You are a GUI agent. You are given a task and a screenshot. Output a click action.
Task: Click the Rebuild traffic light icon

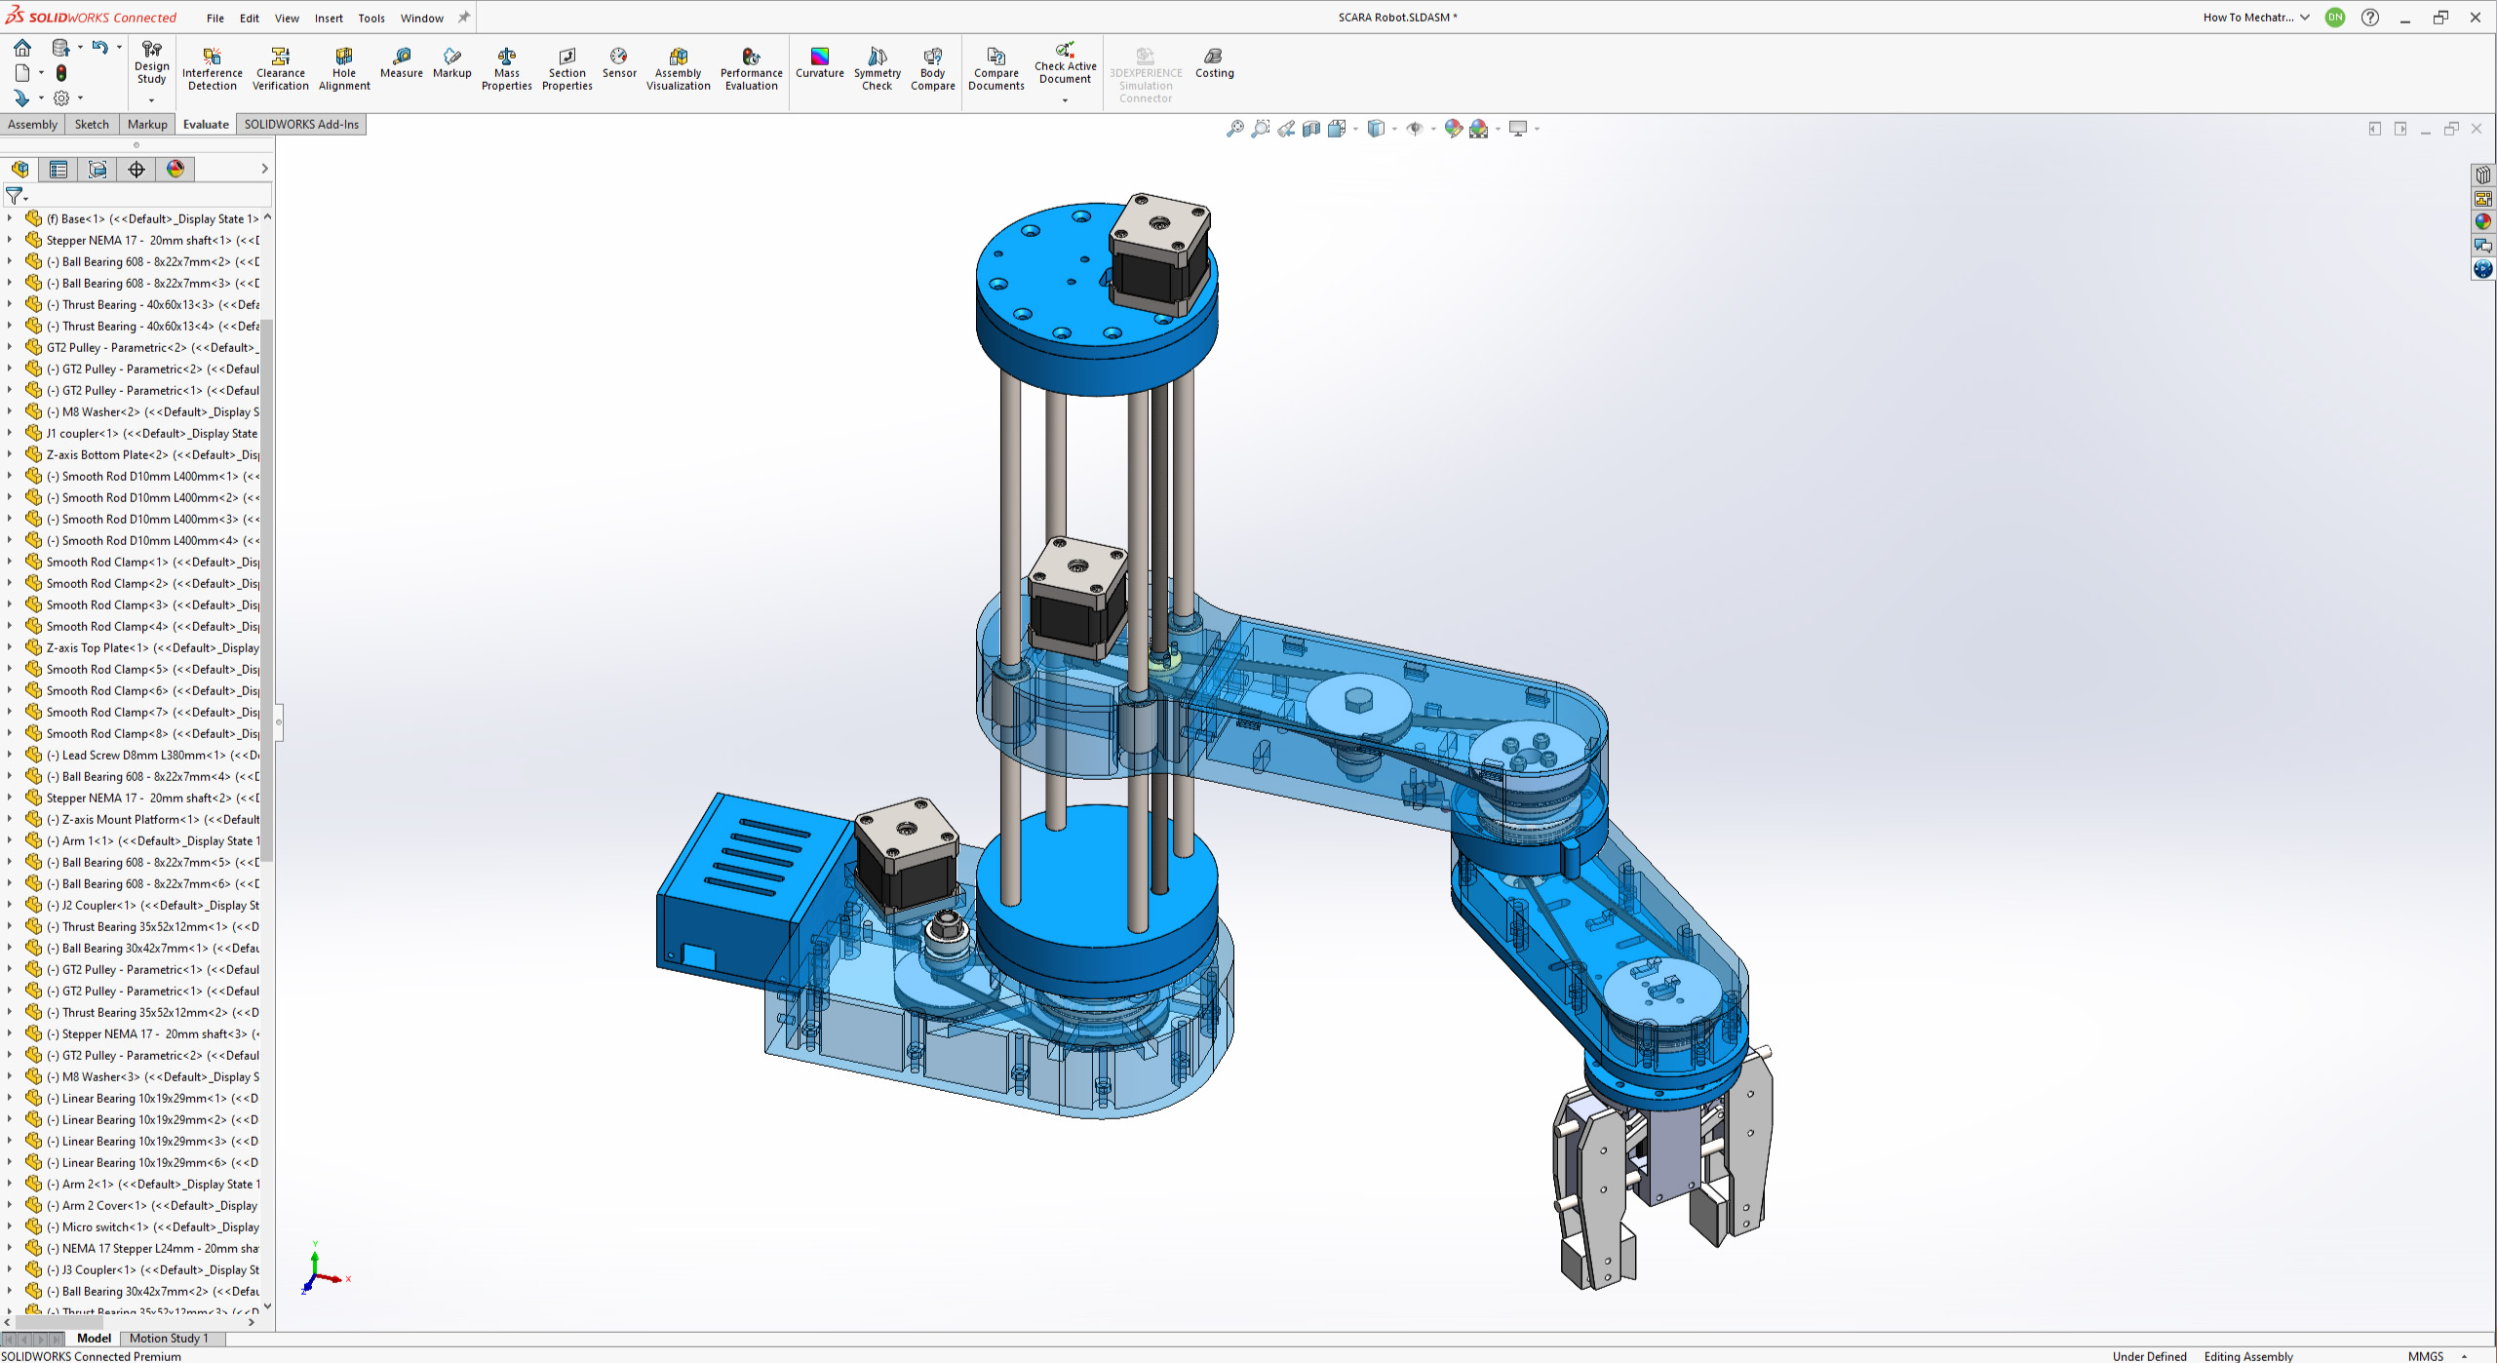click(61, 73)
